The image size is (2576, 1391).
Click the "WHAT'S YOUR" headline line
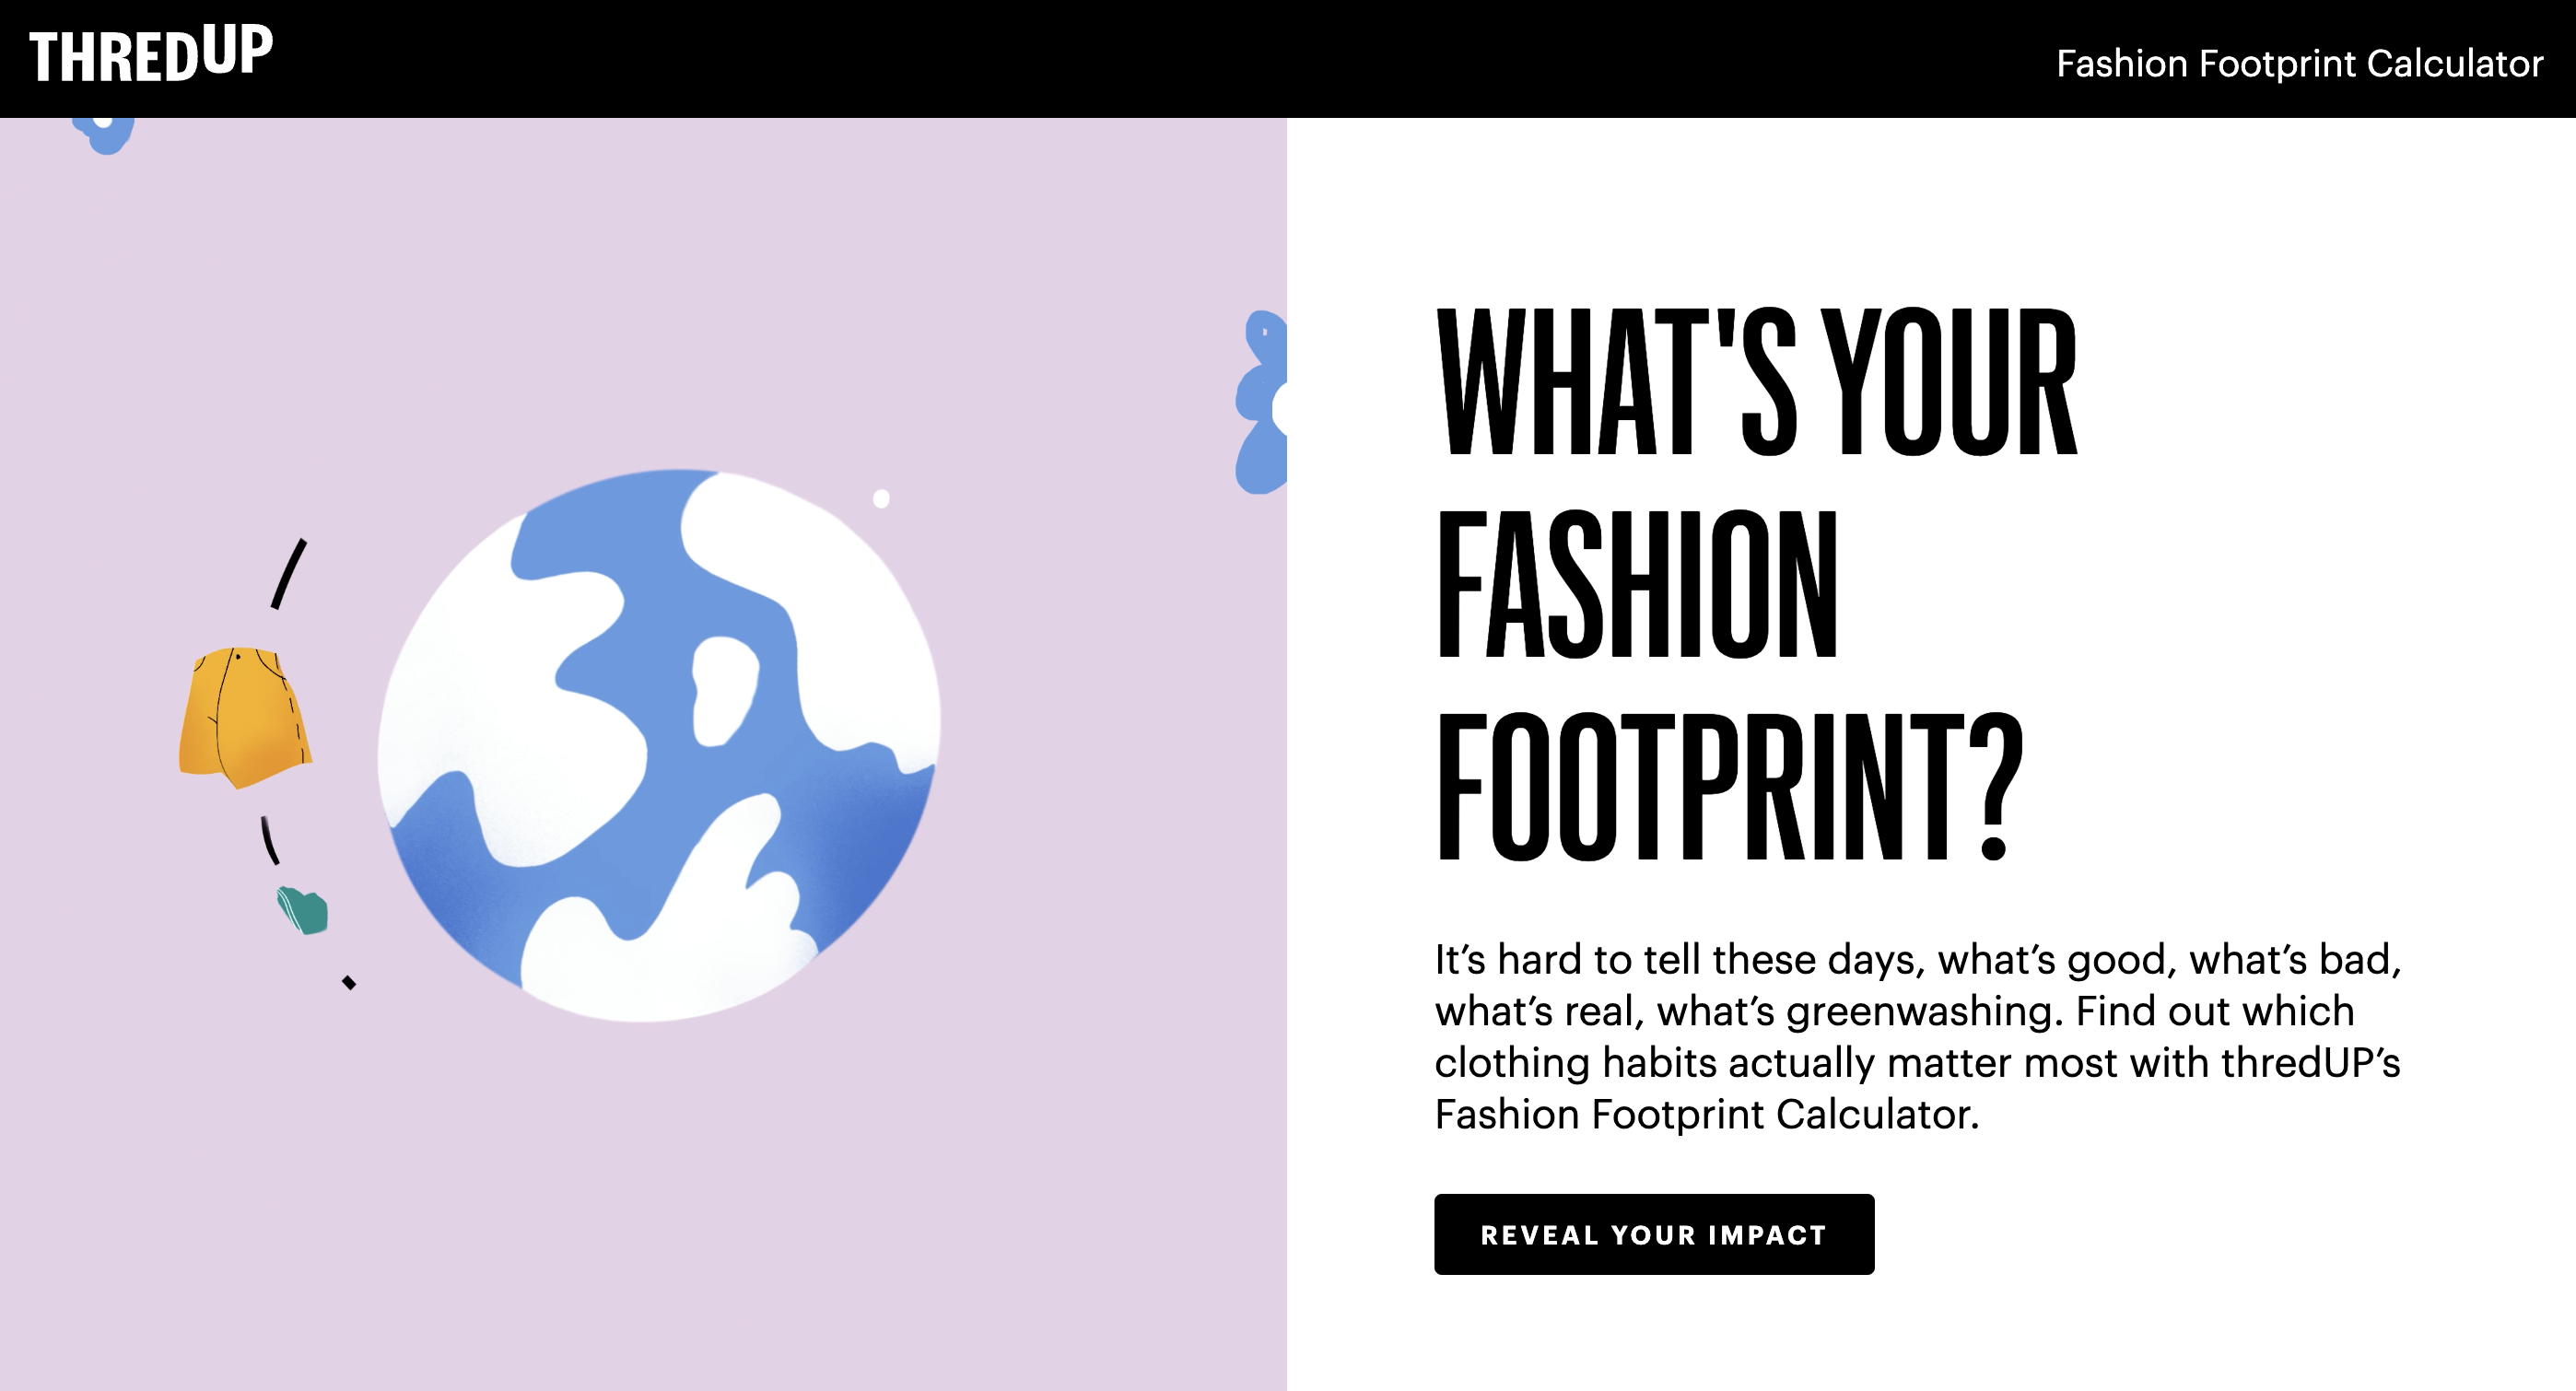[1755, 382]
